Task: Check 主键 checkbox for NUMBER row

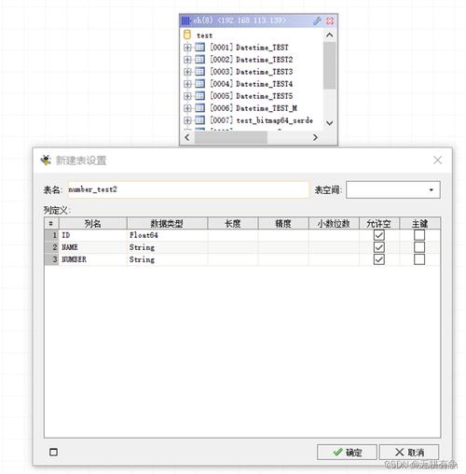Action: click(419, 259)
